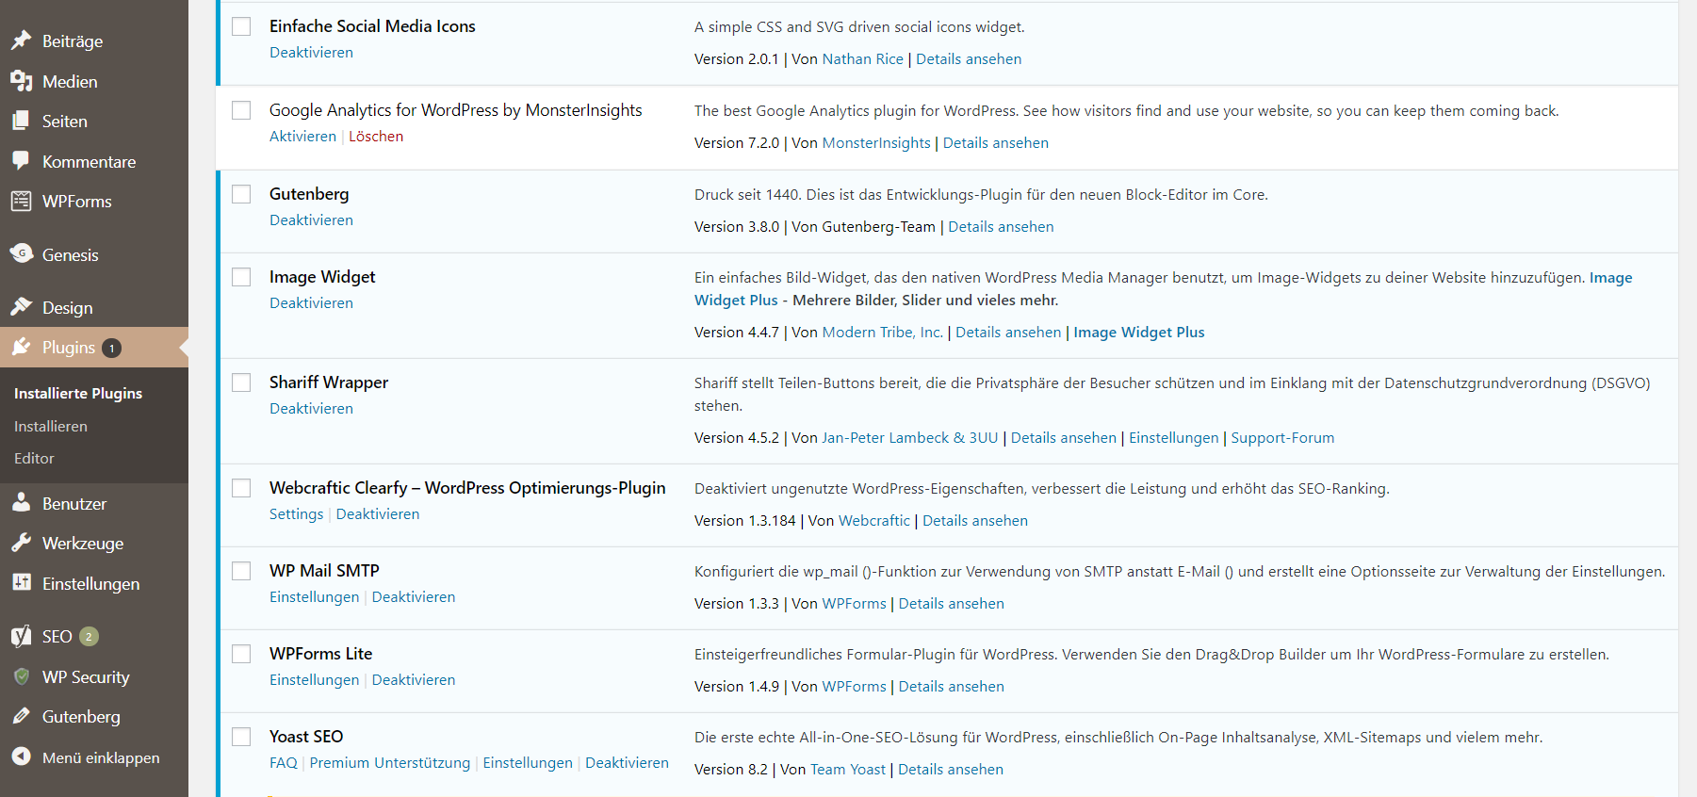
Task: Click the Seiten pages icon
Action: pyautogui.click(x=22, y=121)
